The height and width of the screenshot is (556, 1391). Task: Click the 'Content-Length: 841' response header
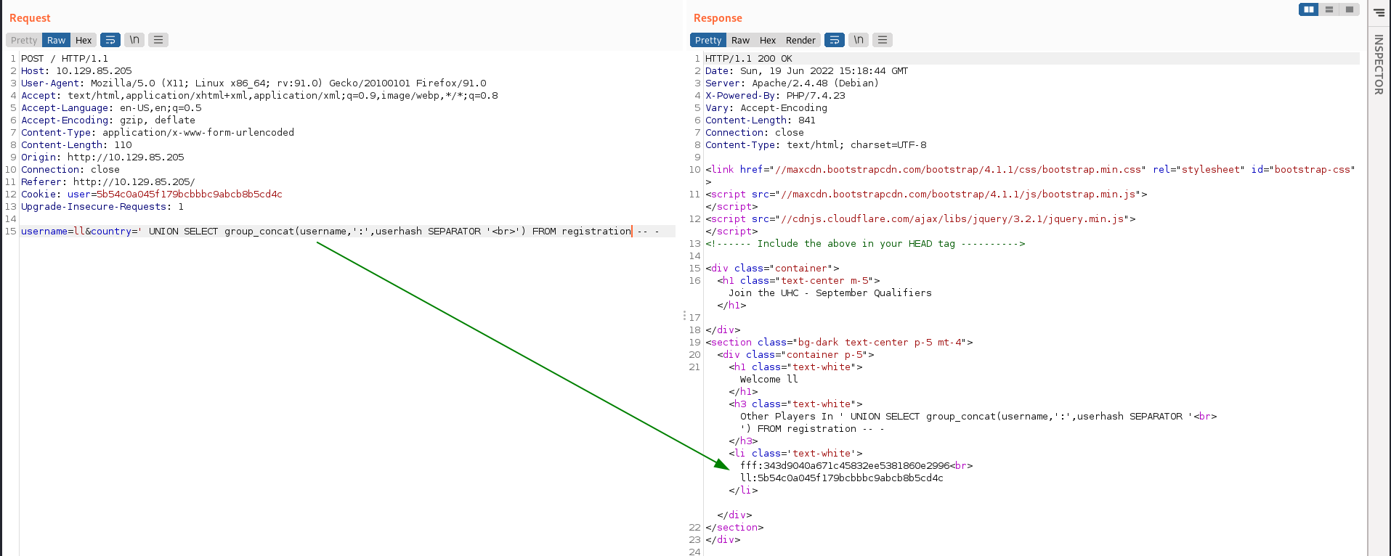click(x=761, y=120)
